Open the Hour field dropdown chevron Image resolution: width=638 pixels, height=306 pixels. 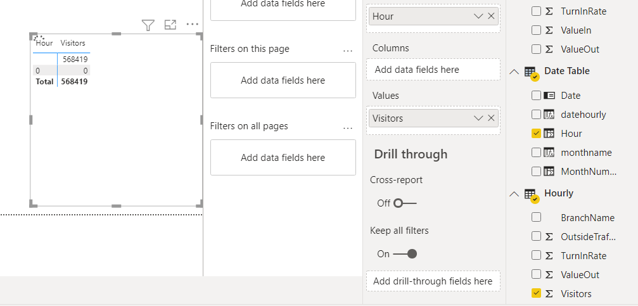478,16
